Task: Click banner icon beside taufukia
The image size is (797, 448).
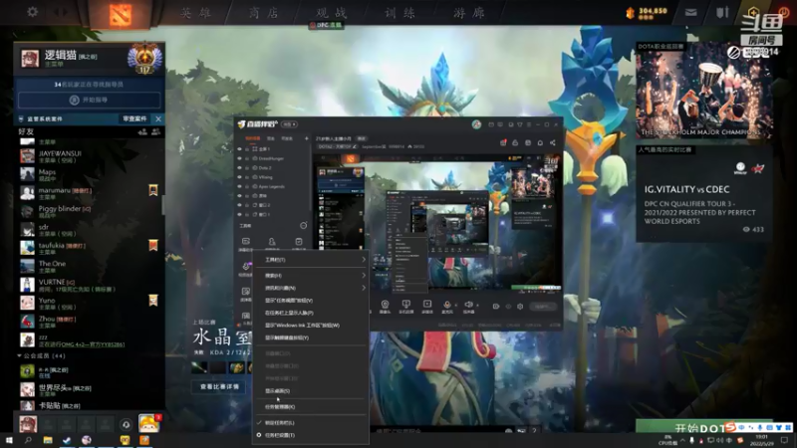Action: (x=153, y=245)
